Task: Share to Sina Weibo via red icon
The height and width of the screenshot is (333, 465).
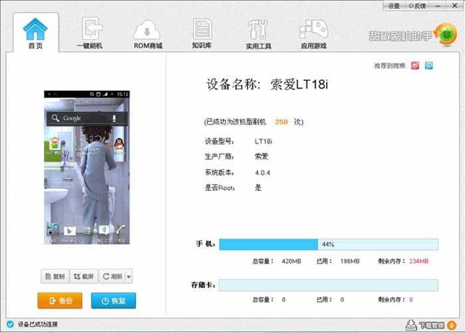Action: tap(415, 66)
